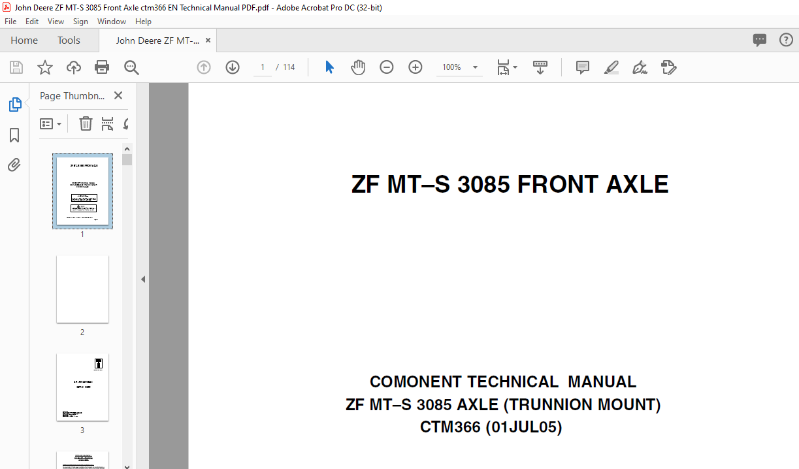
Task: Print the document with the printer icon
Action: coord(102,67)
